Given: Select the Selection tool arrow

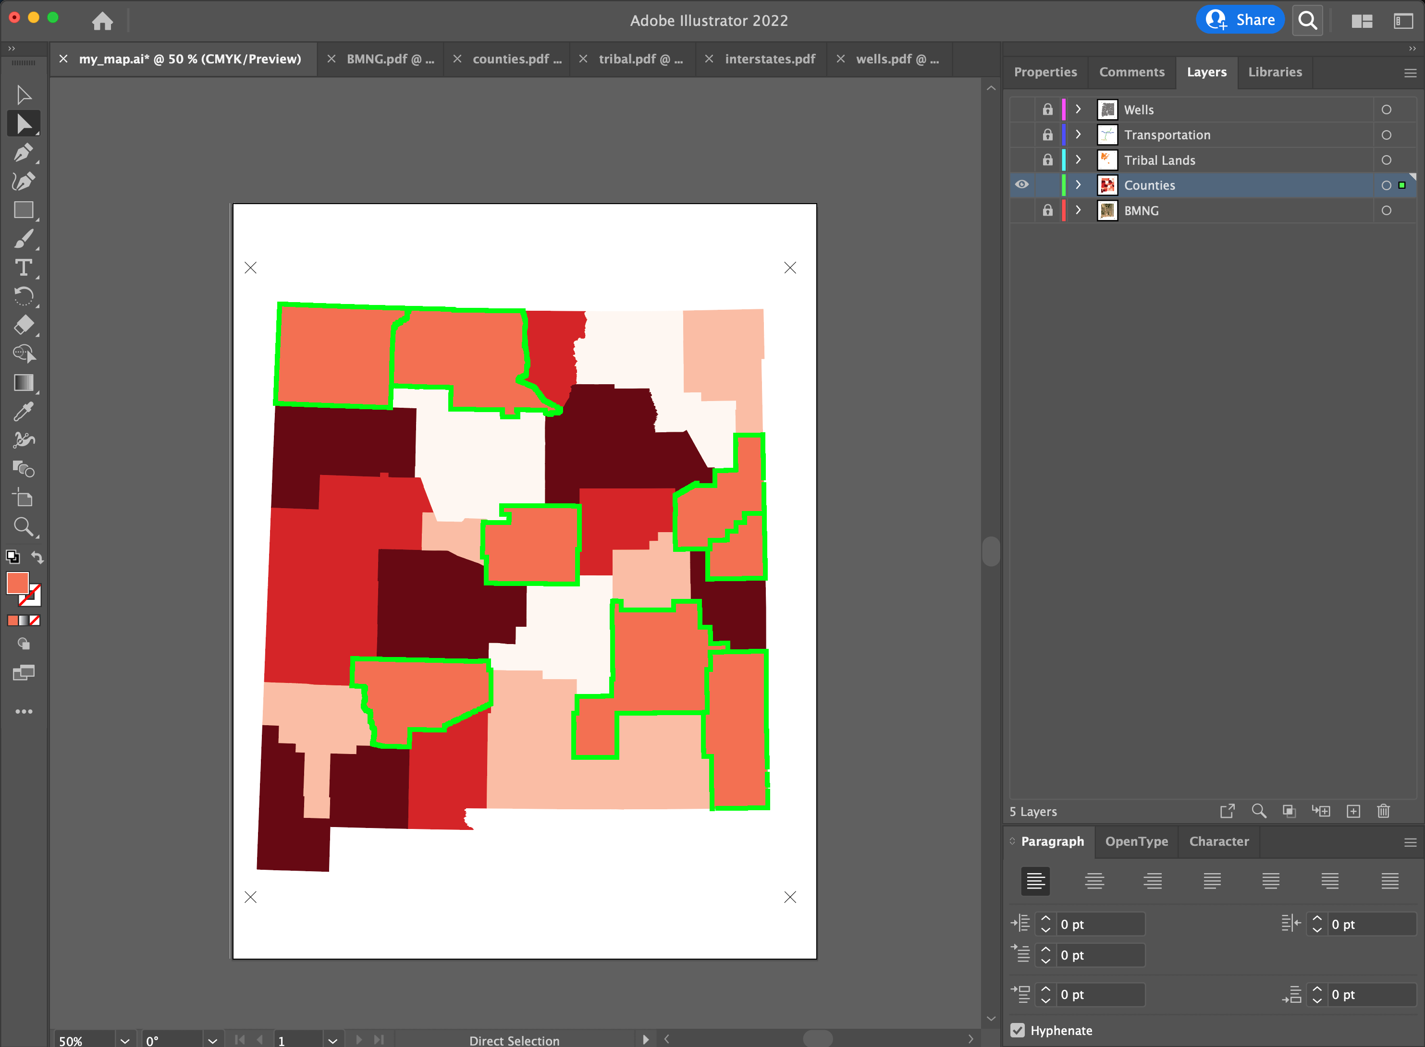Looking at the screenshot, I should click(x=24, y=95).
